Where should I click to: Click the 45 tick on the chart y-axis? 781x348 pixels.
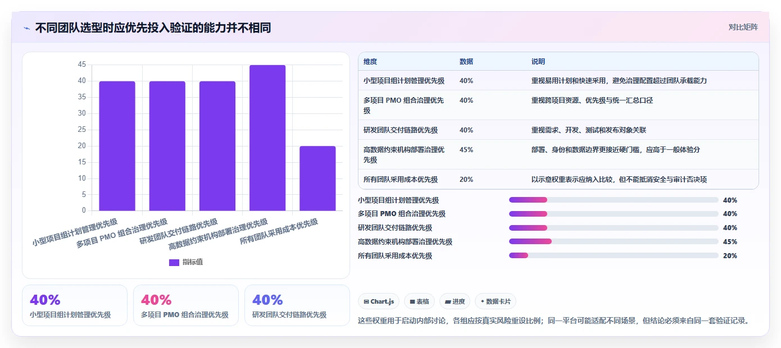click(x=82, y=65)
